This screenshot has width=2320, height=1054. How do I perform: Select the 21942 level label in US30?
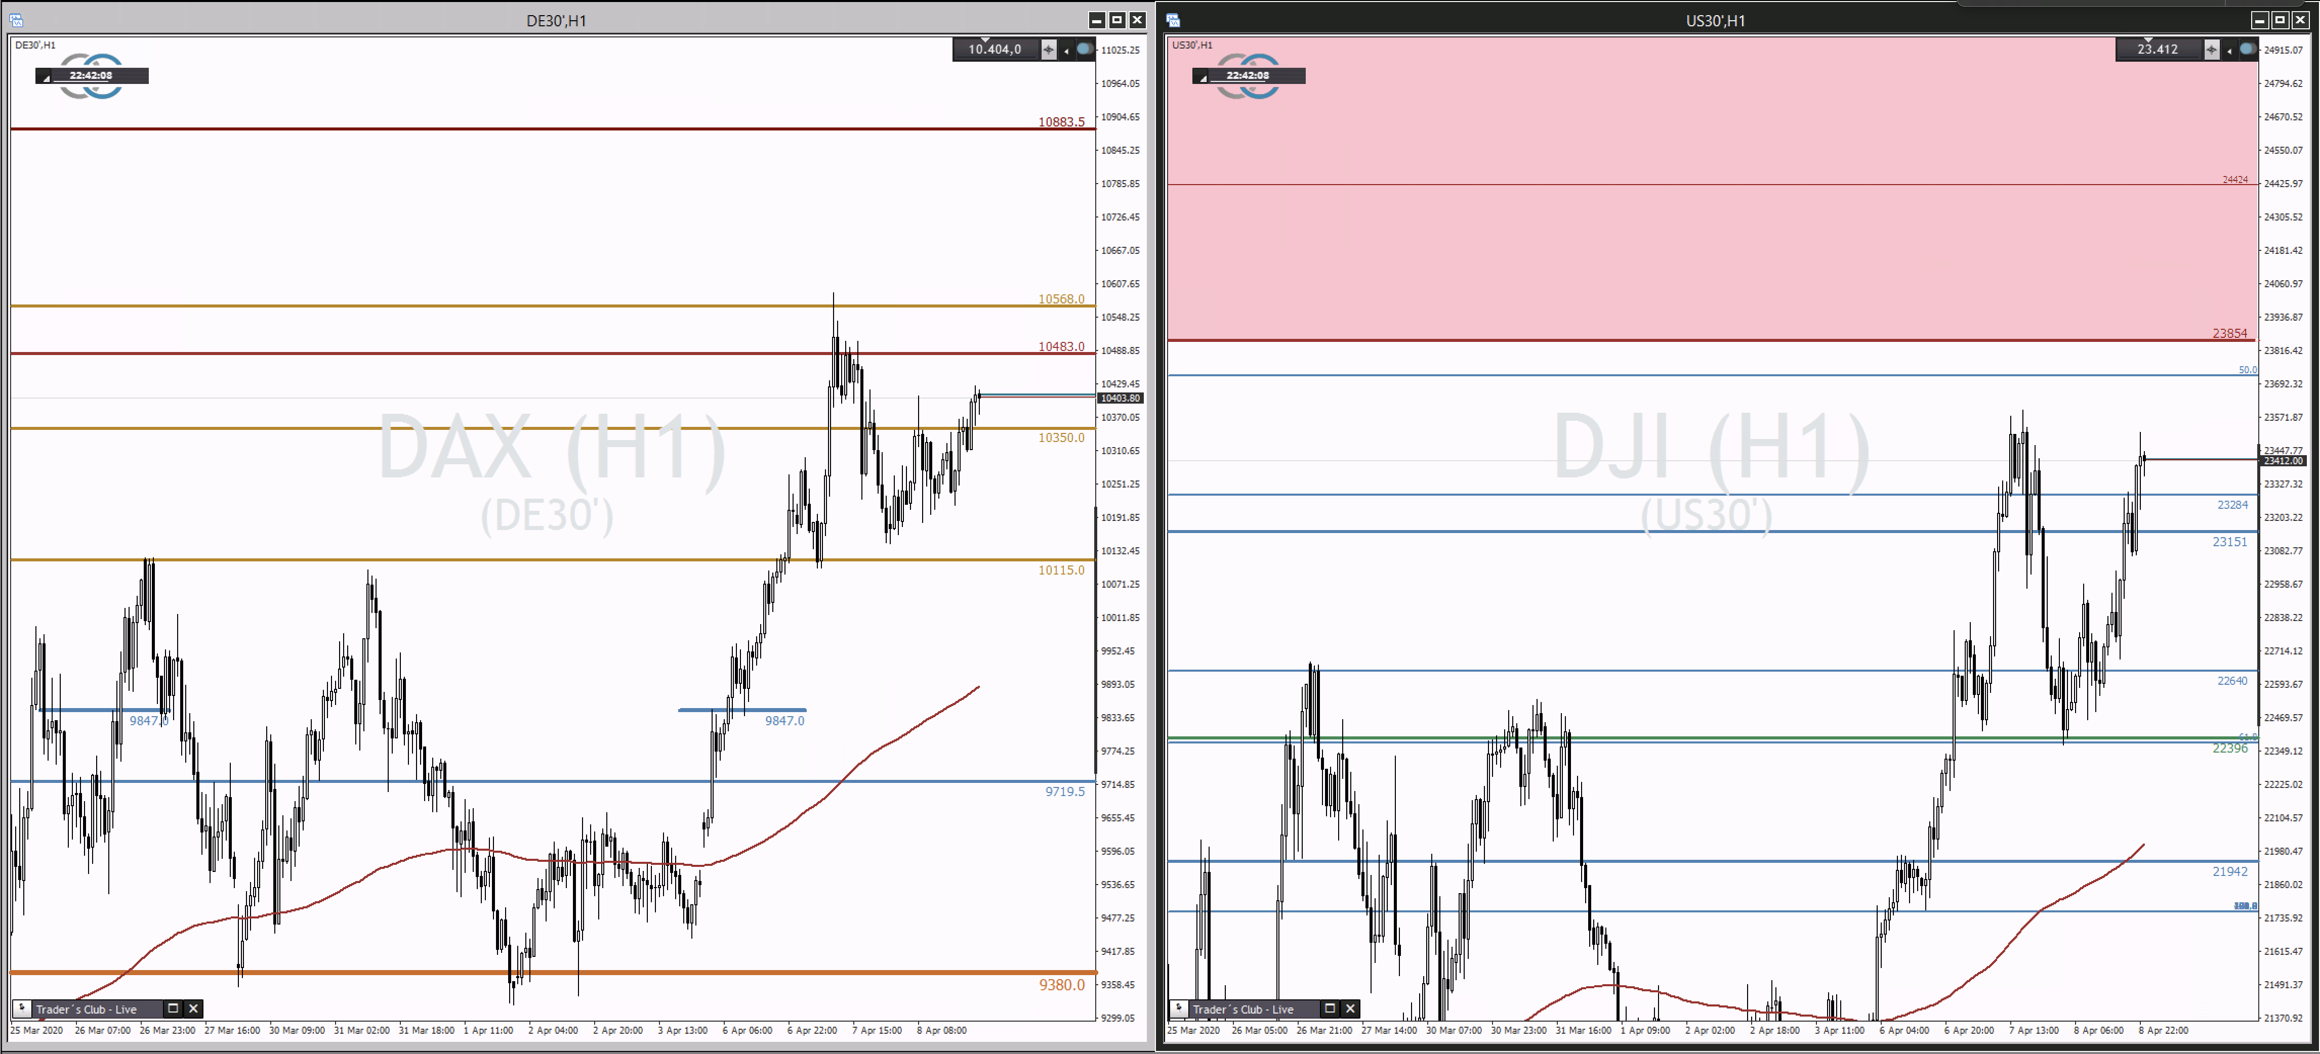tap(2230, 871)
